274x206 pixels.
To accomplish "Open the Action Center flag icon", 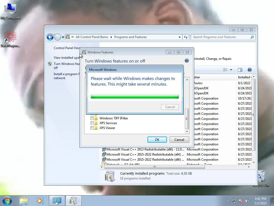I will pyautogui.click(x=241, y=201).
